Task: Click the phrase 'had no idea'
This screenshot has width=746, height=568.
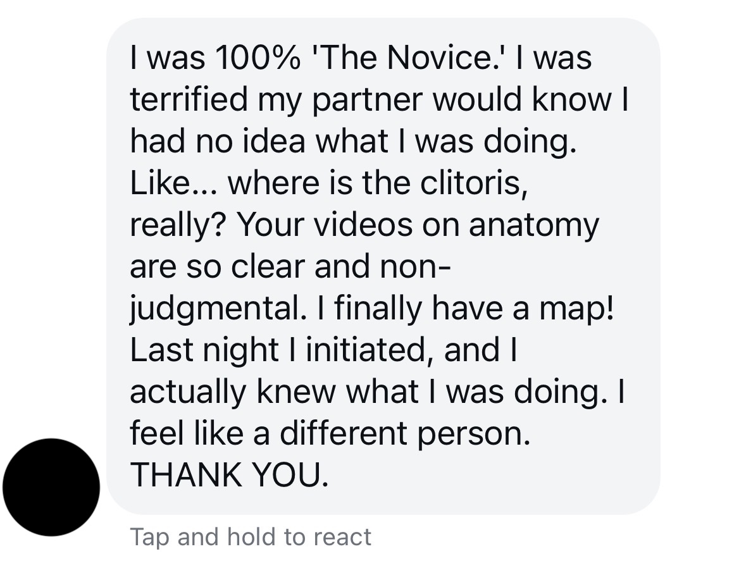Action: (x=219, y=142)
